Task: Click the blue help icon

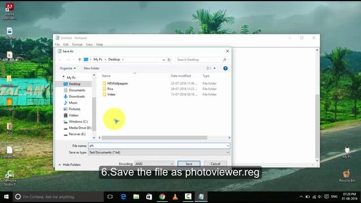Action: [226, 68]
